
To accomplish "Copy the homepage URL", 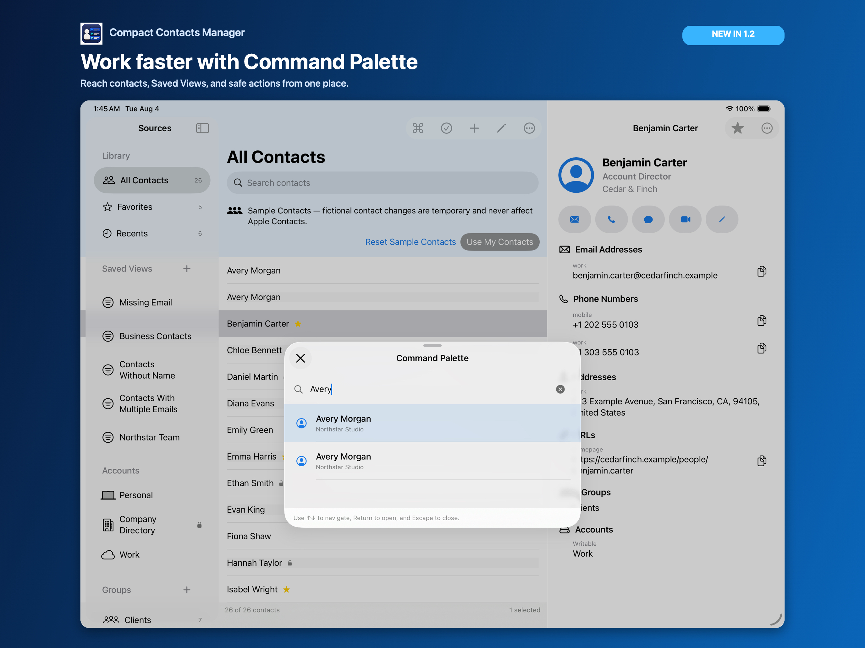I will (762, 461).
